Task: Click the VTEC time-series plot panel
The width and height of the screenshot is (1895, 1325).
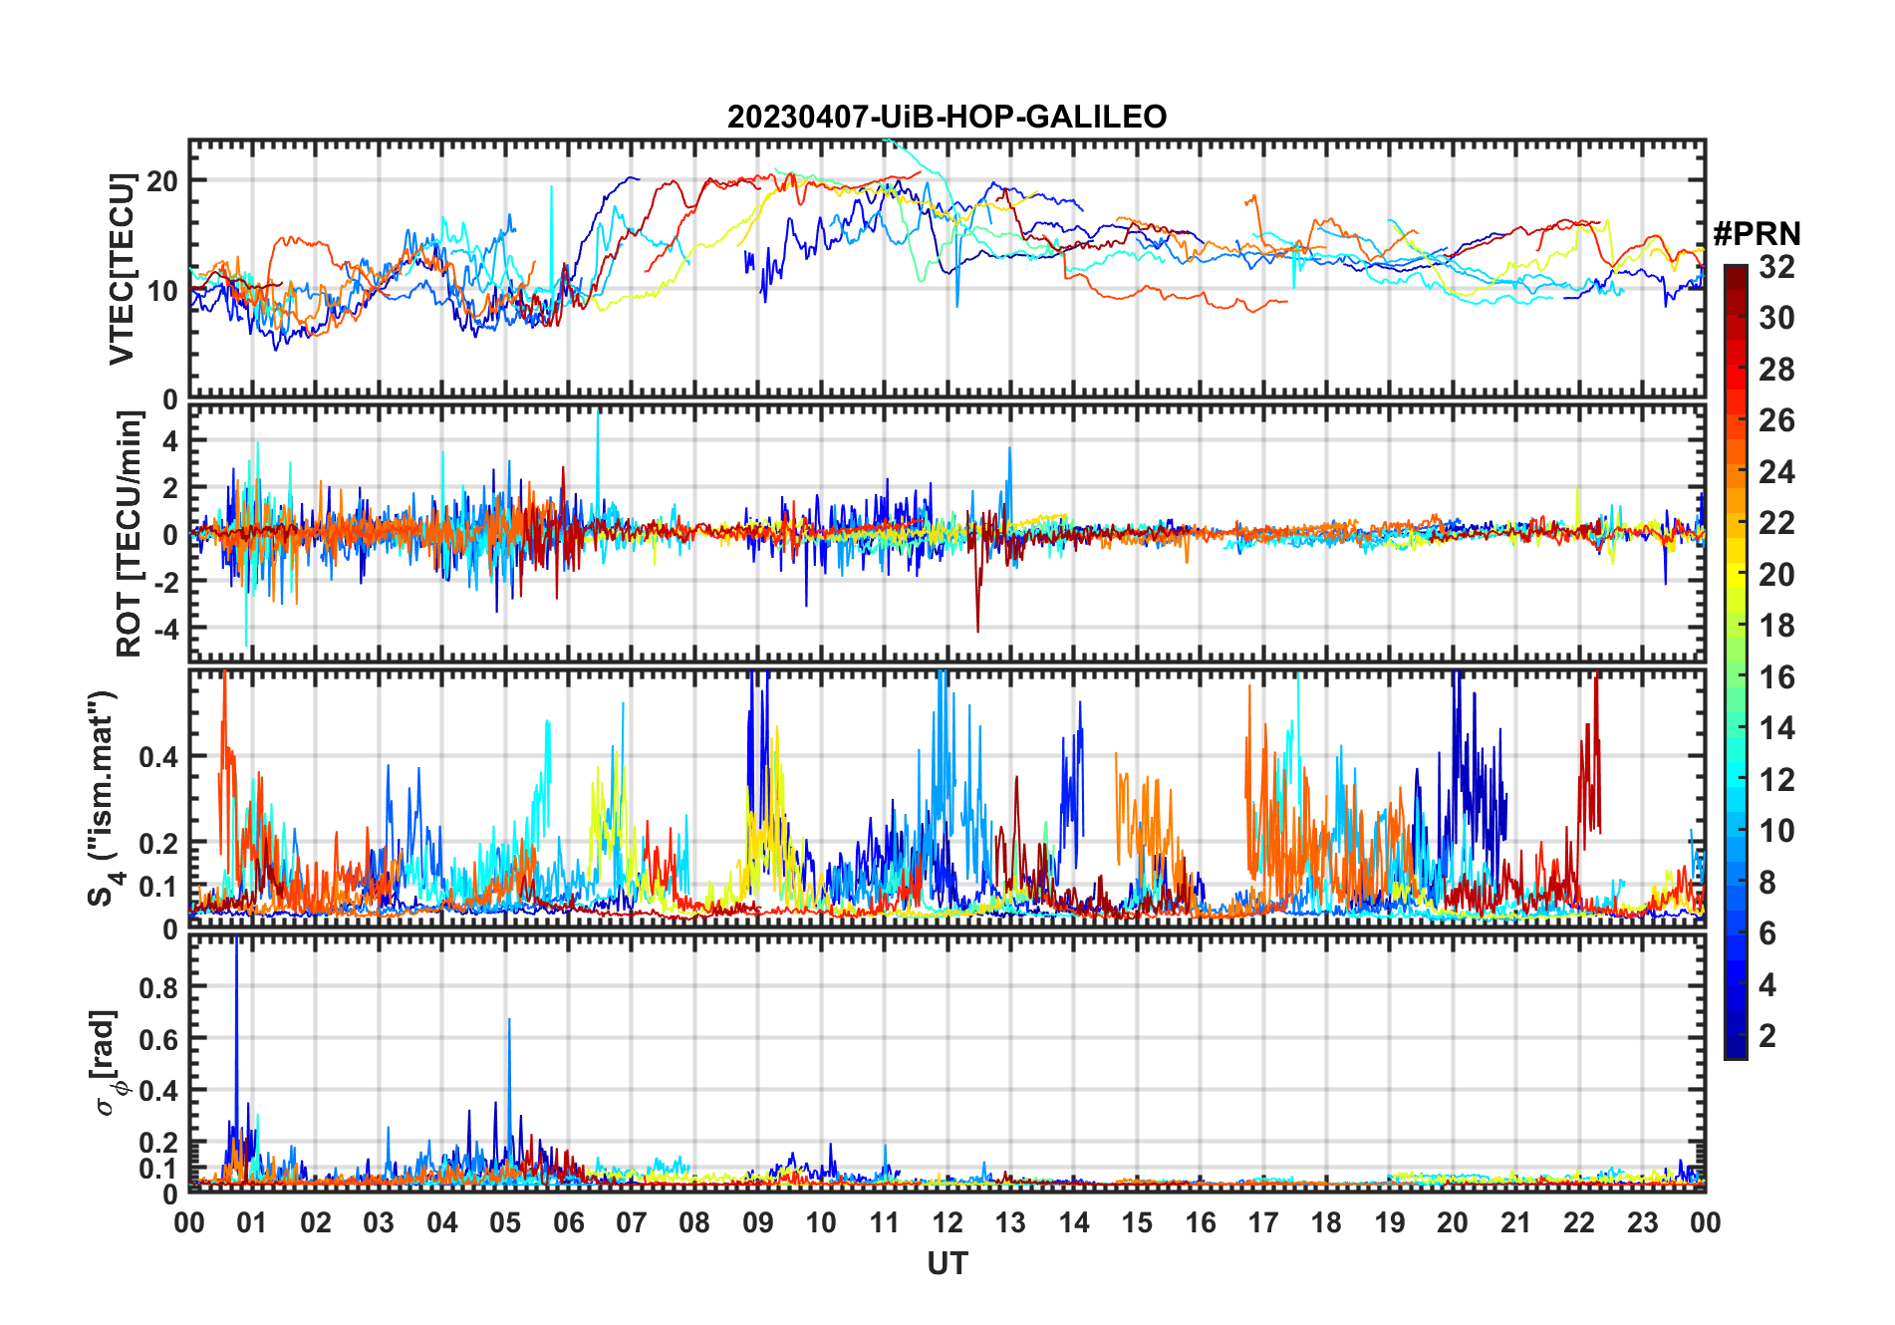Action: tap(947, 269)
